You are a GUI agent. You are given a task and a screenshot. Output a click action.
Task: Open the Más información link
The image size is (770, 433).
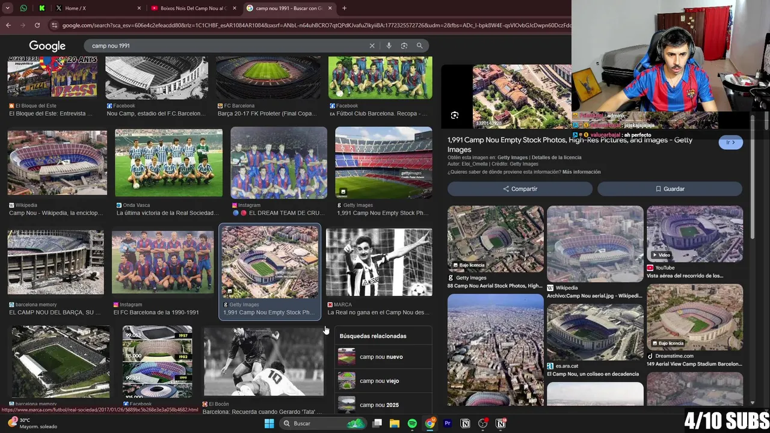tap(581, 172)
